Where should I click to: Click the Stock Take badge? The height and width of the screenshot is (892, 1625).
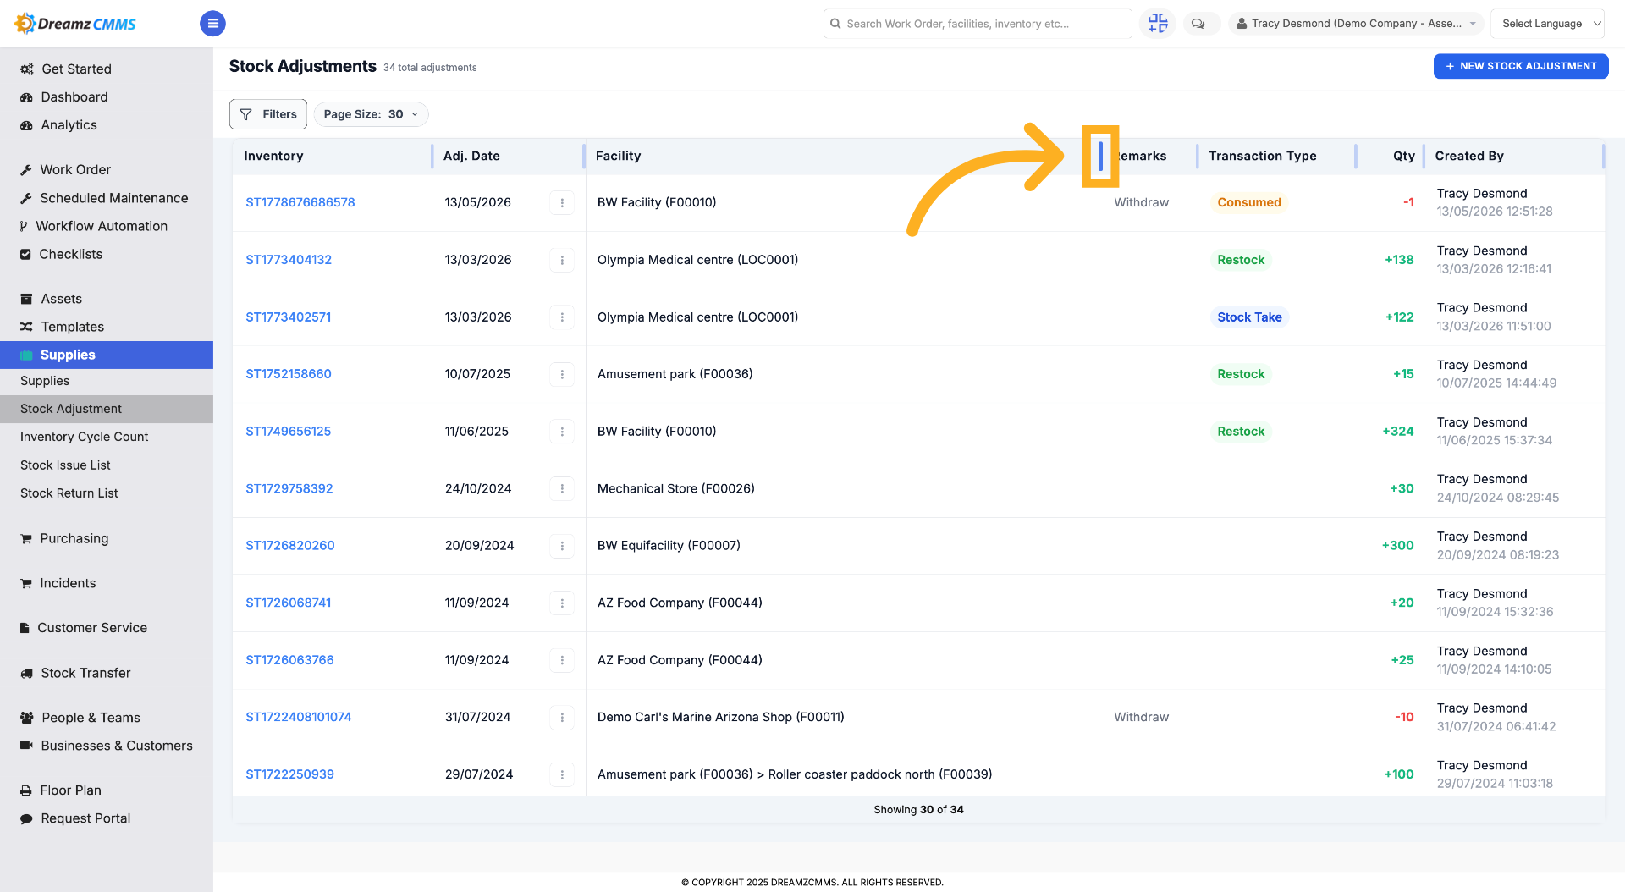pos(1249,317)
